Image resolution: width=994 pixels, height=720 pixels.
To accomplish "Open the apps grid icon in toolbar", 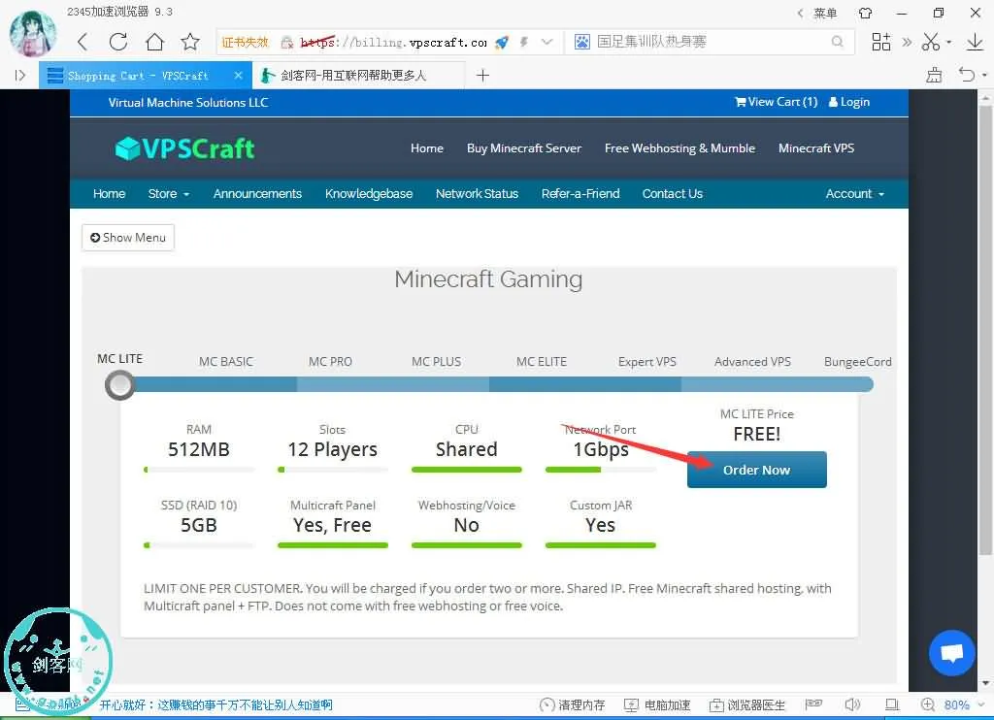I will 881,42.
